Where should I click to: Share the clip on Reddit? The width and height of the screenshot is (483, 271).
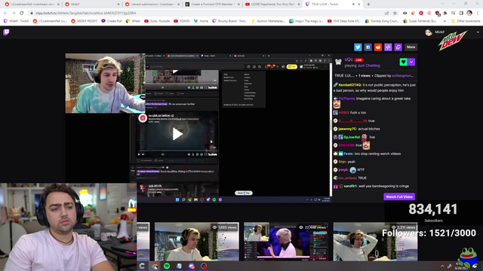(378, 47)
